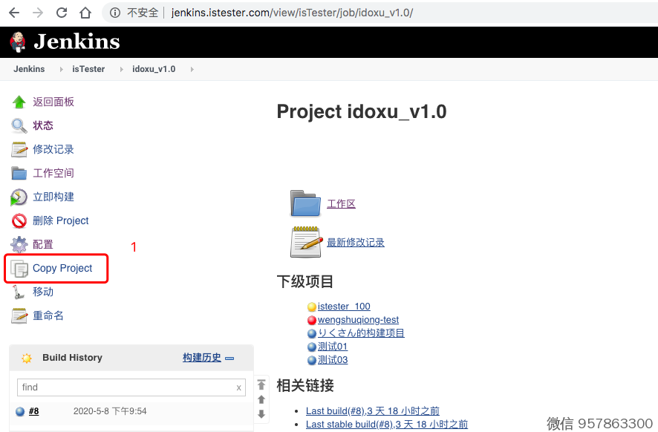
Task: Click the Copy Project icon
Action: (19, 269)
